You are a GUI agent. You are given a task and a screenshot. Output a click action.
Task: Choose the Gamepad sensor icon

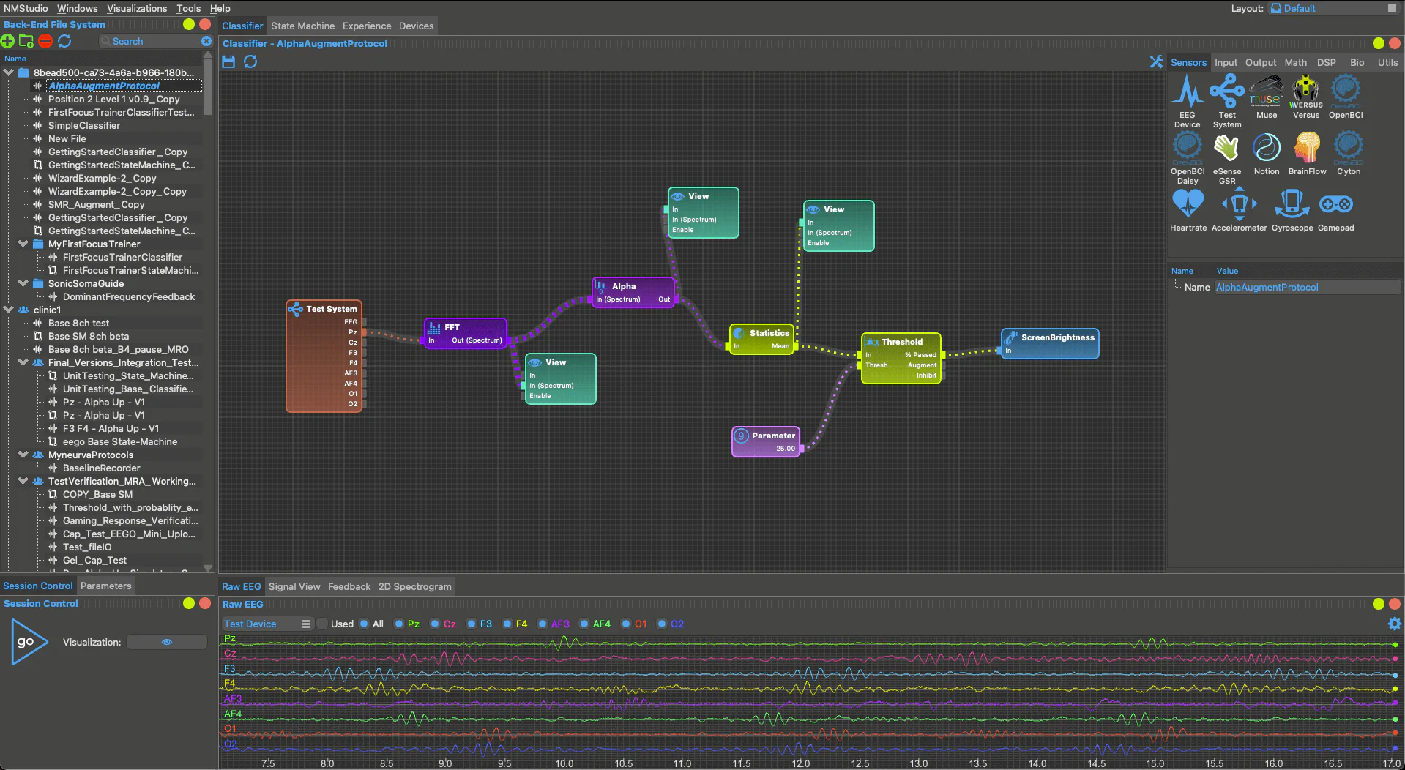pos(1335,205)
